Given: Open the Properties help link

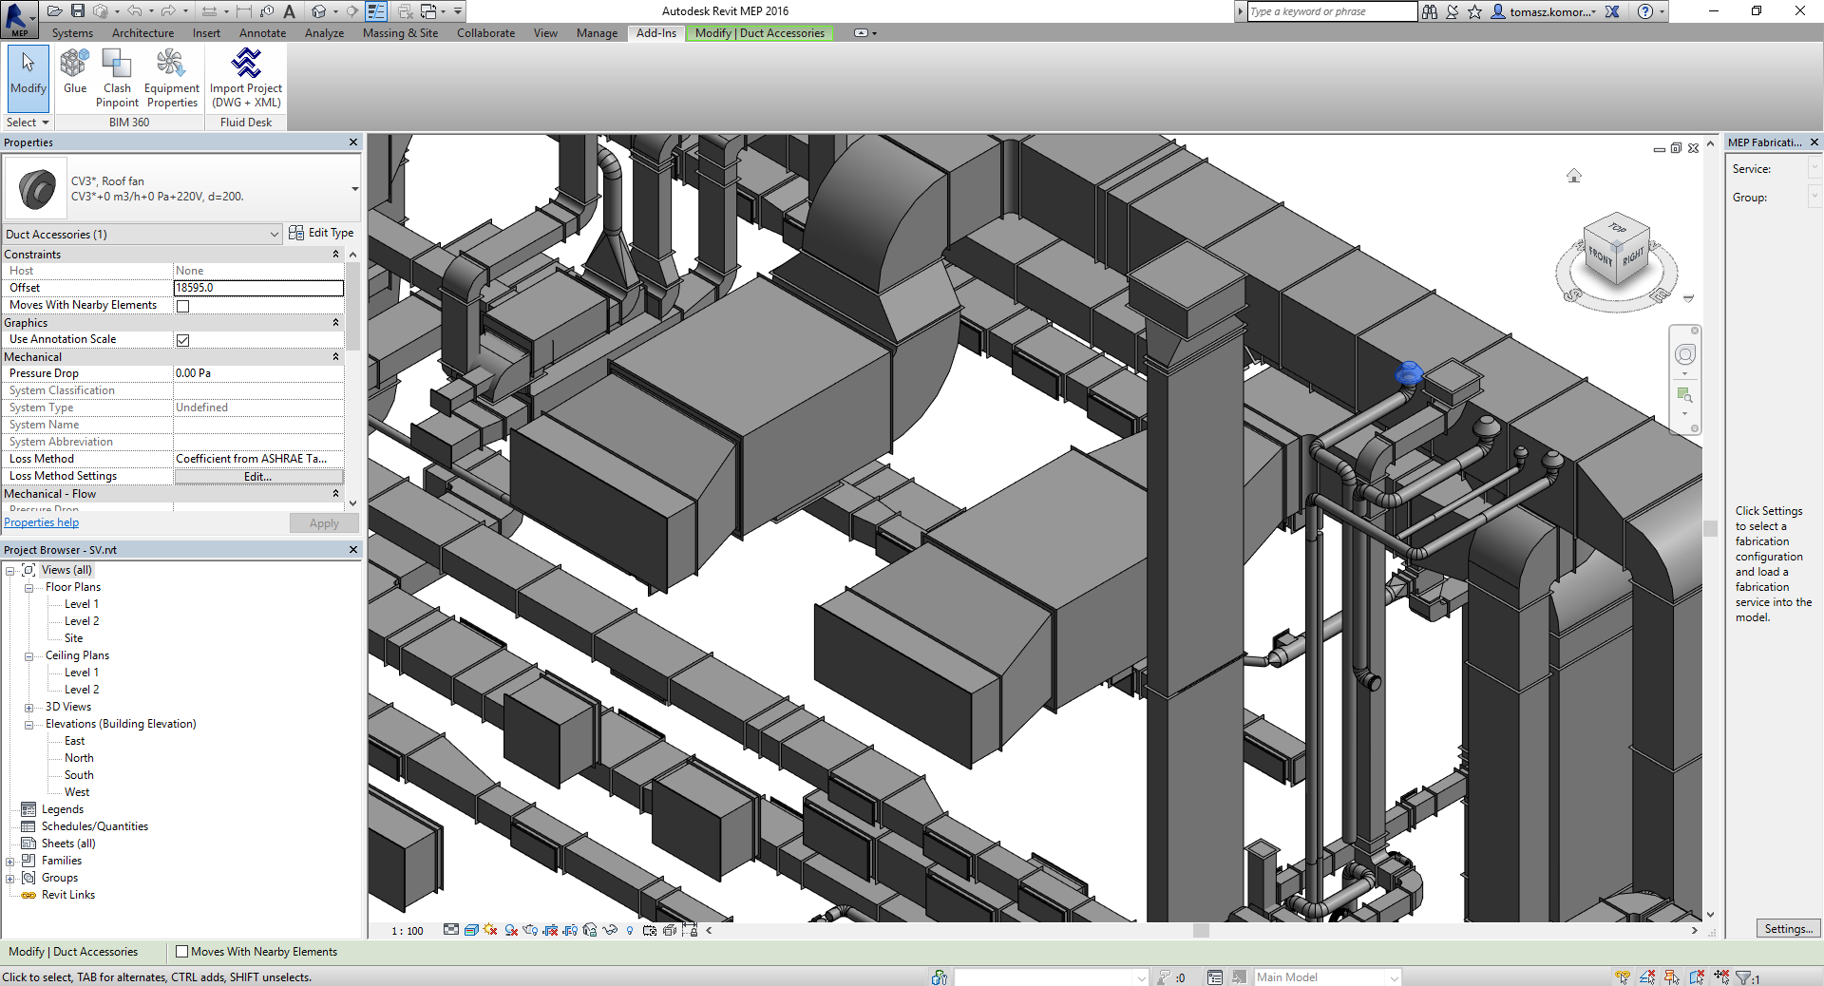Looking at the screenshot, I should click(42, 522).
